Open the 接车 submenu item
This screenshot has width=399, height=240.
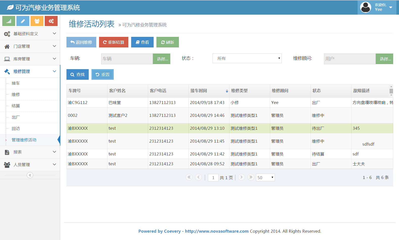[x=16, y=83]
